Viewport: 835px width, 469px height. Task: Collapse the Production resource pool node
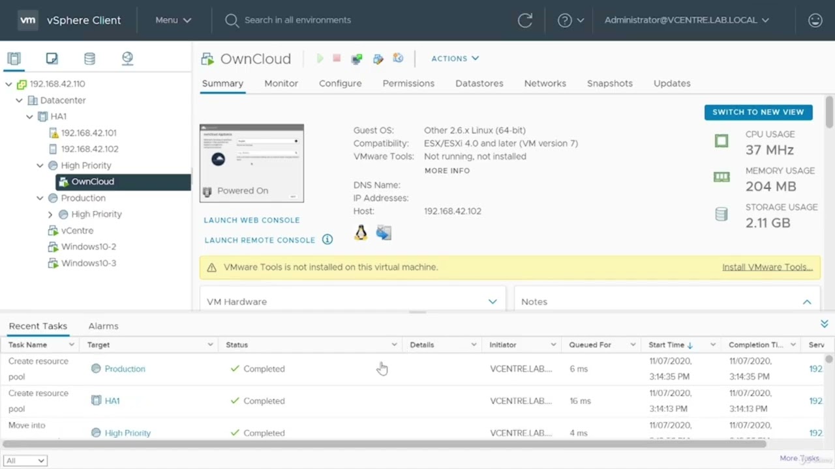(x=40, y=198)
